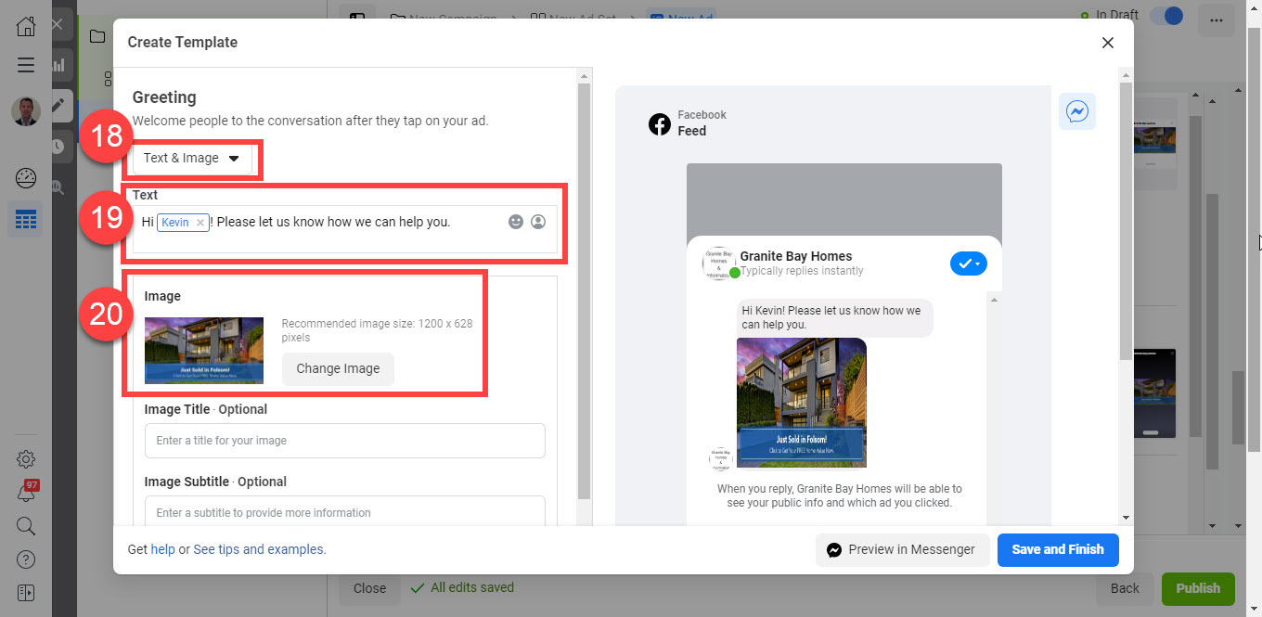Open search from the left sidebar
1262x617 pixels.
click(25, 526)
